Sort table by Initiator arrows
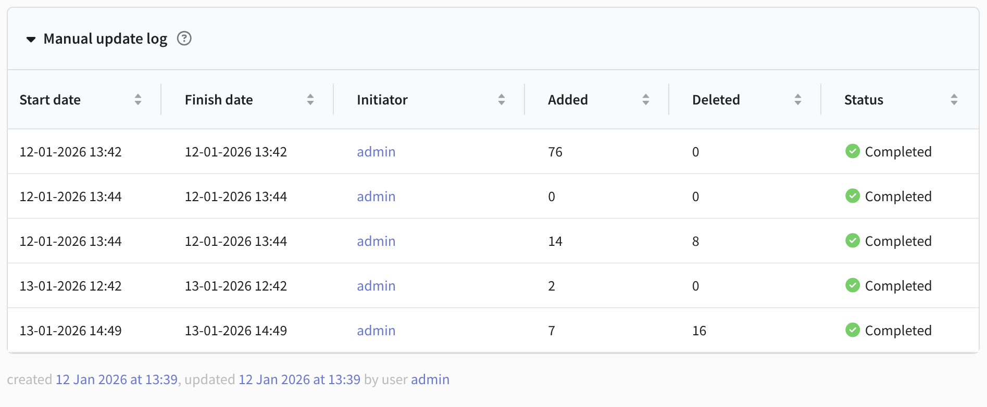 point(502,100)
